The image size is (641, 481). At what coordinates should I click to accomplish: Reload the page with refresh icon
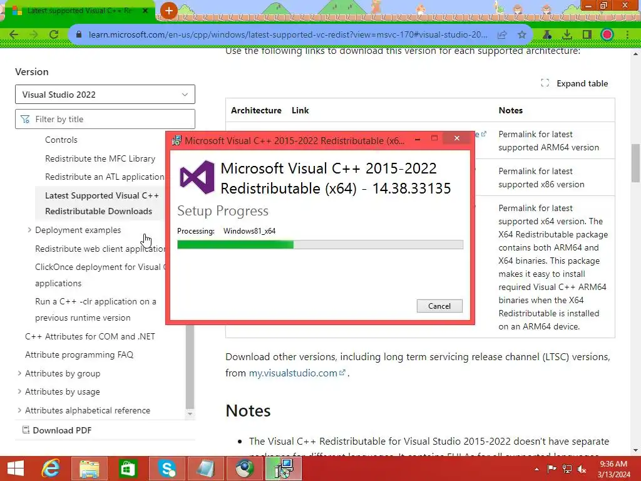click(x=54, y=34)
